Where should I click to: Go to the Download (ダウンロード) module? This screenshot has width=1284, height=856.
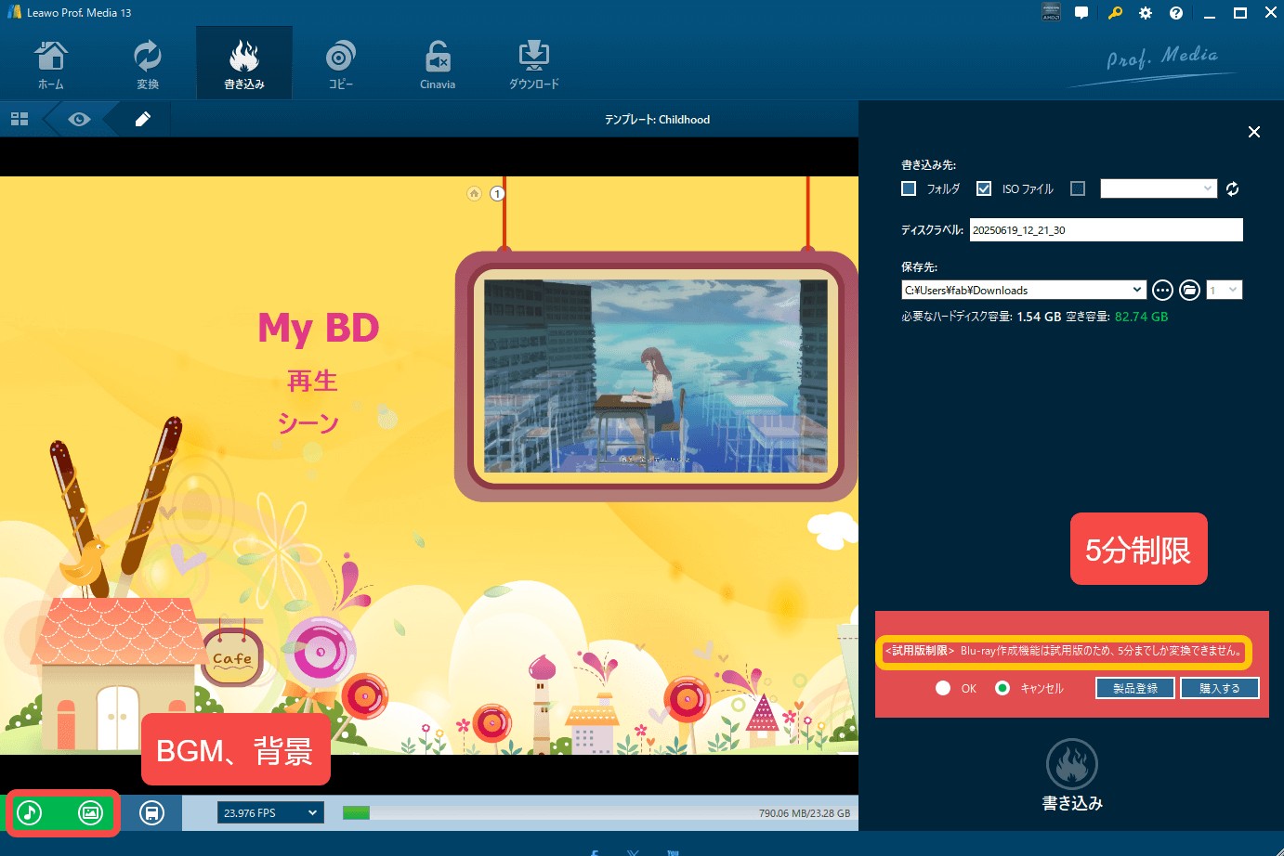[534, 64]
